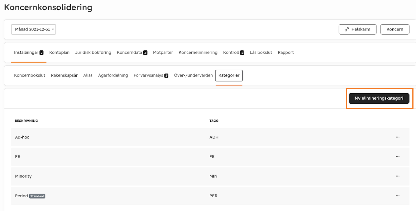Screen dimensions: 416x211
Task: Go to the Rapport tab
Action: (x=286, y=53)
